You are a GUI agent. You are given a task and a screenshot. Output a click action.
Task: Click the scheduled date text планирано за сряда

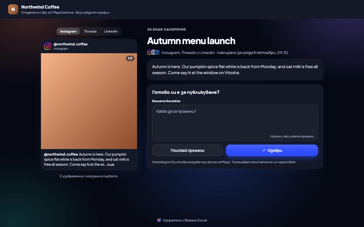point(252,52)
